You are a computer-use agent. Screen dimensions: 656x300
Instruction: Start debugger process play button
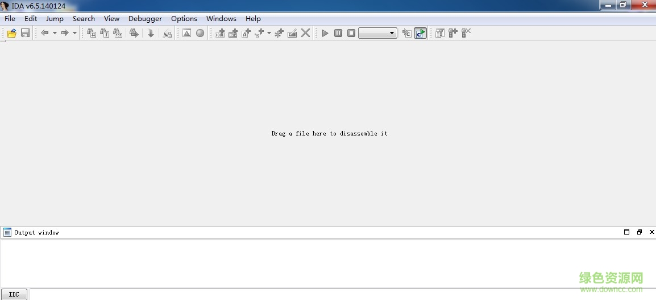pos(325,32)
